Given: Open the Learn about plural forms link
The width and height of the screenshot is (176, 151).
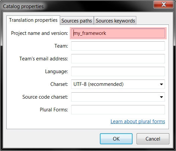Looking at the screenshot, I should tap(138, 121).
